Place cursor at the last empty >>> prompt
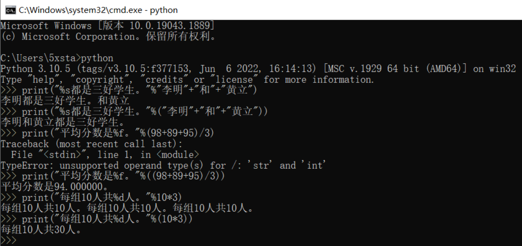Screen dimensions: 522x246 (x=9, y=240)
